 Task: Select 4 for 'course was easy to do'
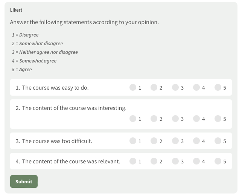(x=196, y=87)
